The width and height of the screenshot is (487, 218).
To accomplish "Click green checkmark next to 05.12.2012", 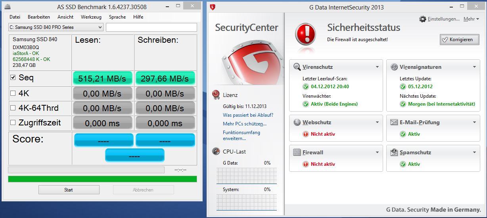I will tap(403, 87).
